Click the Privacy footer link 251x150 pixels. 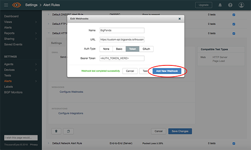coord(34,145)
